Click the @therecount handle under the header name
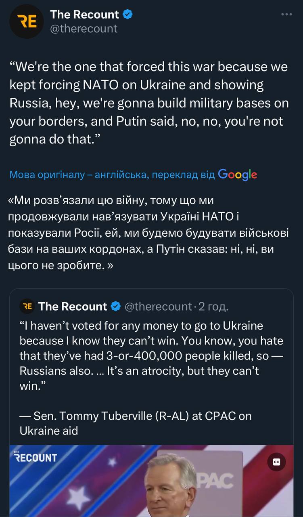The width and height of the screenshot is (303, 517). pos(84,29)
